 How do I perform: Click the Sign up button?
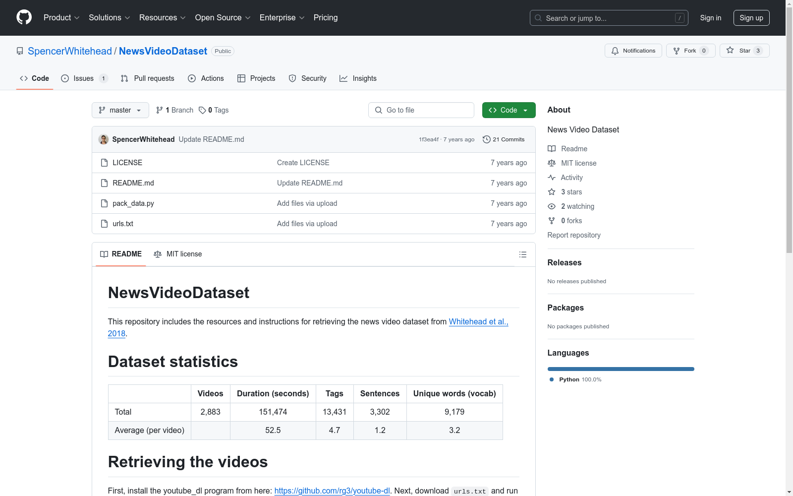tap(751, 18)
